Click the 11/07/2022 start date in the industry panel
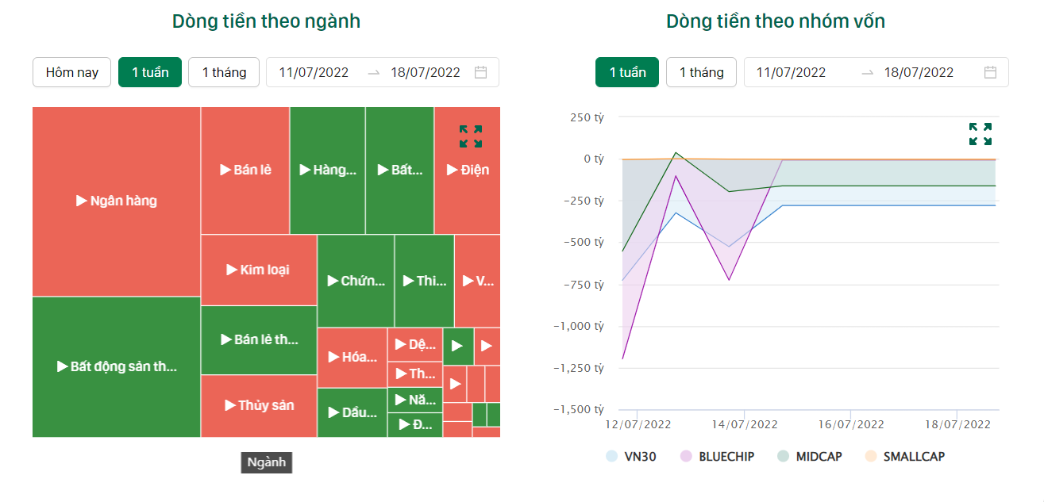Viewport: 1044px width, 502px height. pyautogui.click(x=314, y=72)
